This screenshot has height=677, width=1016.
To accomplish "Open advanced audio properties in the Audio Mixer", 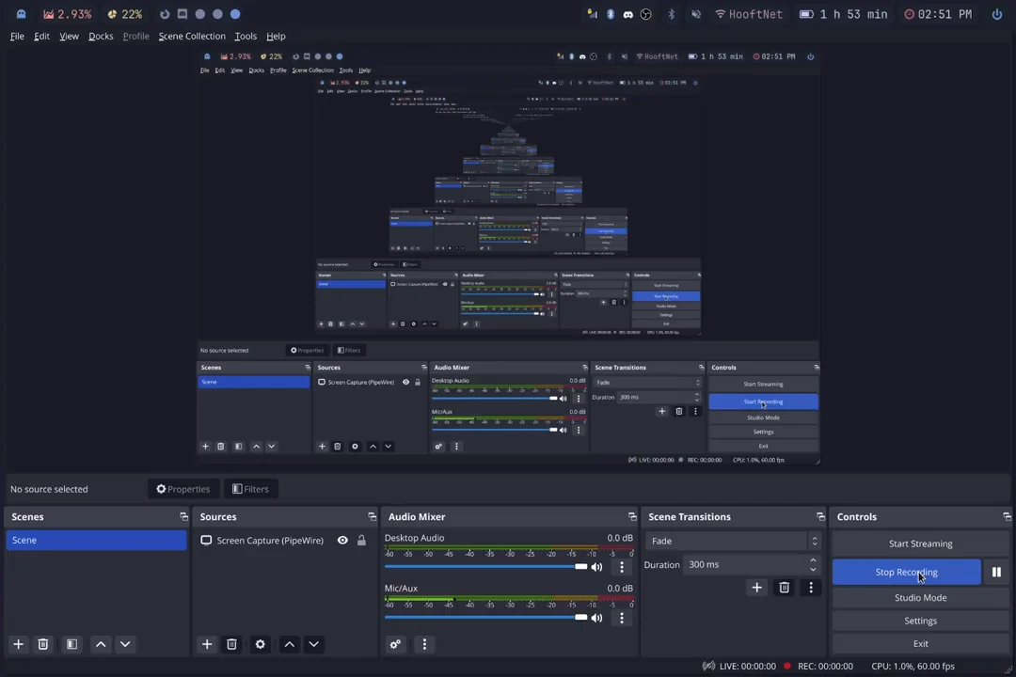I will pos(395,644).
